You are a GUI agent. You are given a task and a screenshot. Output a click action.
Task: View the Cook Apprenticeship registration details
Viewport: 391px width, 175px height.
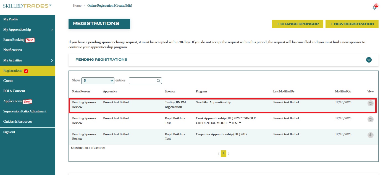(x=370, y=119)
